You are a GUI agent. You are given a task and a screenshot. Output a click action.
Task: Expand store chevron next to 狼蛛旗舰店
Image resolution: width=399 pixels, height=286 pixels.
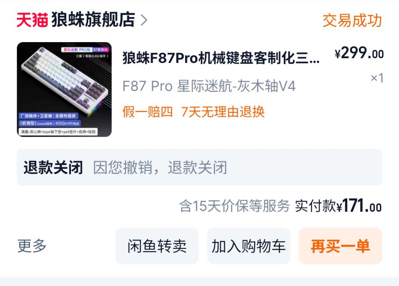tap(144, 20)
